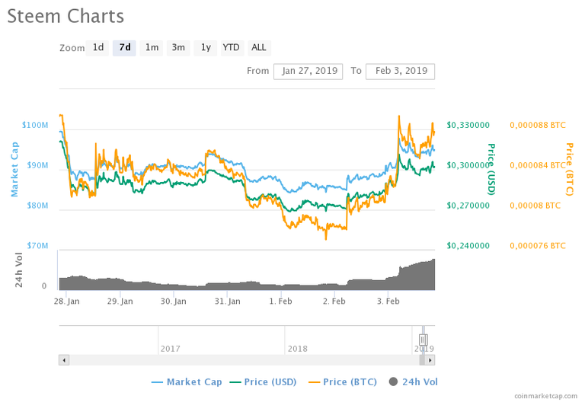Click the coinmarketcap.com credit text
This screenshot has width=585, height=402.
[x=545, y=396]
